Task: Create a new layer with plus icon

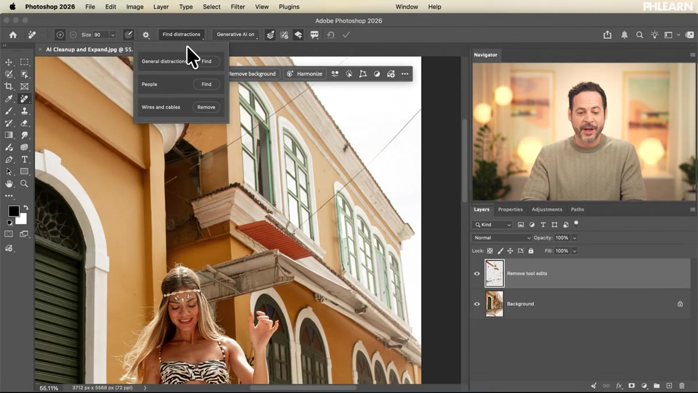Action: tap(669, 385)
